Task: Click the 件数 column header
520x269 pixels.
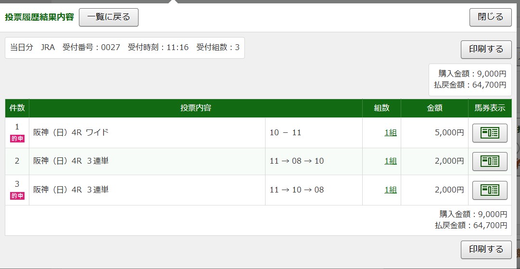Action: tap(17, 108)
